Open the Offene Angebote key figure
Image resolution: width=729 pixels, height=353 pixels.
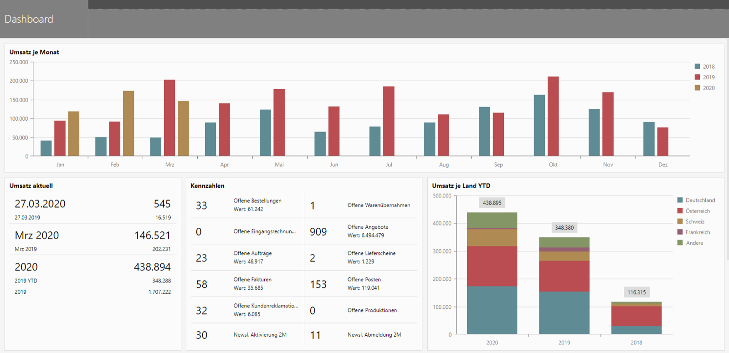[x=361, y=231]
